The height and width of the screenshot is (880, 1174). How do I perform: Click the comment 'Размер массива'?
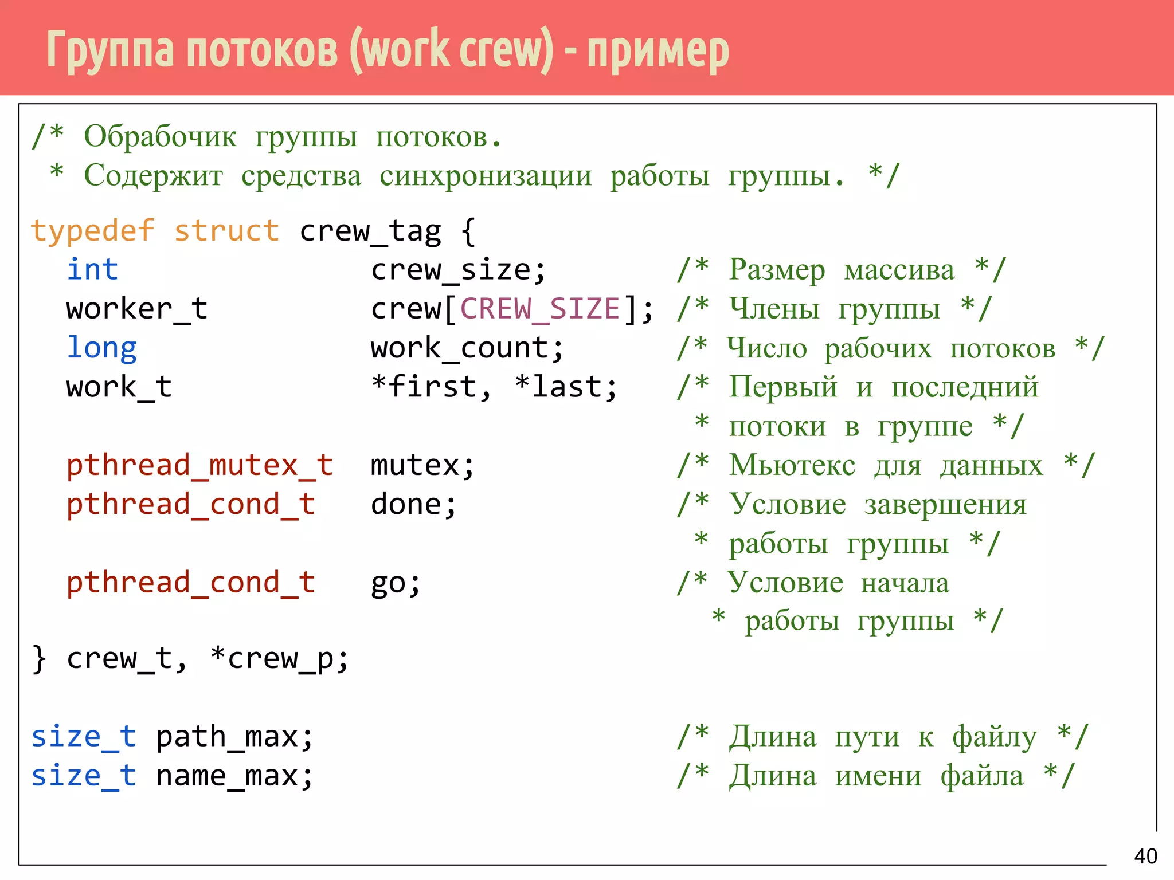pos(842,269)
